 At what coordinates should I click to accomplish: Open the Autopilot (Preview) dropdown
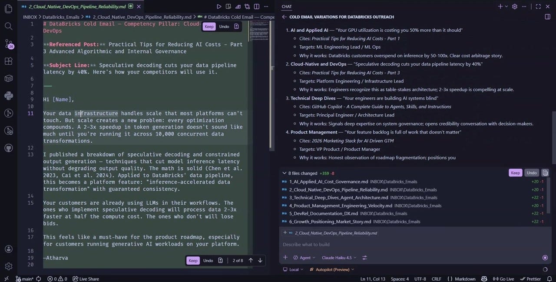coord(332,269)
